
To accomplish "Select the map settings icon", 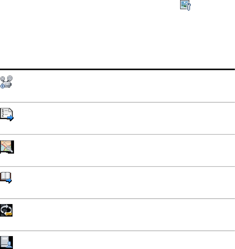I will [7, 147].
